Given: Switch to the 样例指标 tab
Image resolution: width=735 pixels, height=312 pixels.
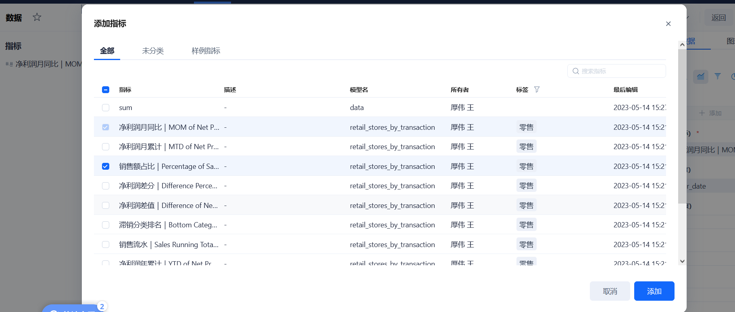Looking at the screenshot, I should (x=206, y=51).
